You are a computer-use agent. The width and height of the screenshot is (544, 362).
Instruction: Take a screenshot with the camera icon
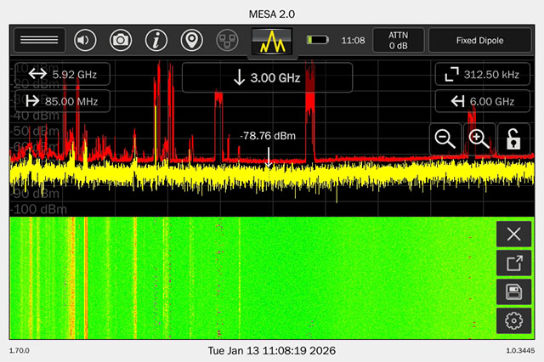point(121,40)
